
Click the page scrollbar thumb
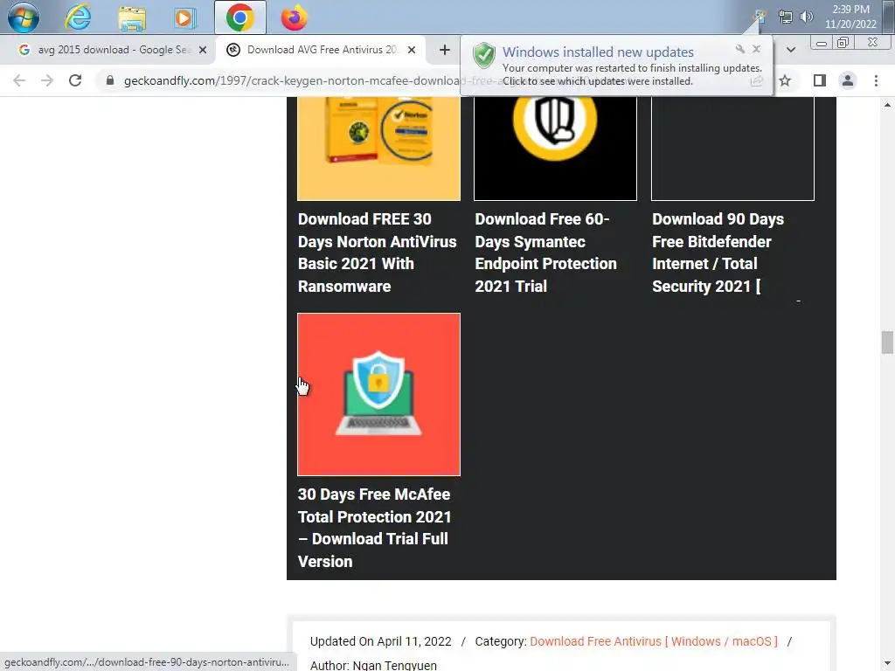tap(887, 342)
